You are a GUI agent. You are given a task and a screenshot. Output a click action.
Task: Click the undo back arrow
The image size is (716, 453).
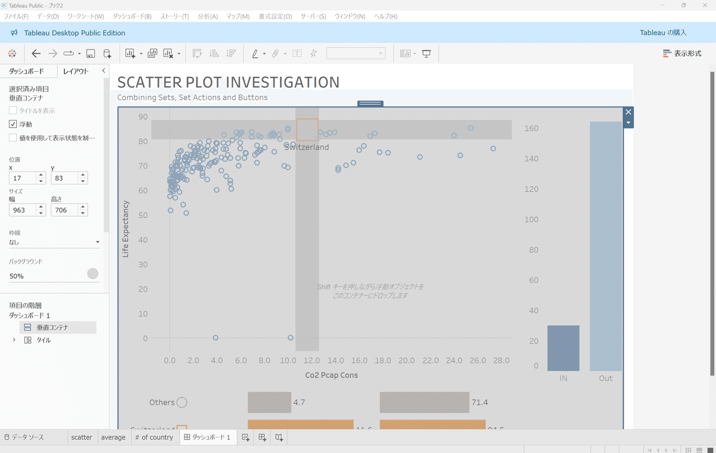point(36,54)
